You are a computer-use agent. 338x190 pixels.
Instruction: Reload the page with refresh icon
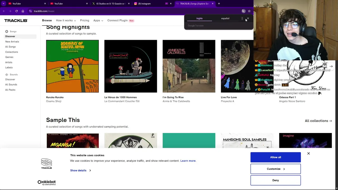pos(16,11)
